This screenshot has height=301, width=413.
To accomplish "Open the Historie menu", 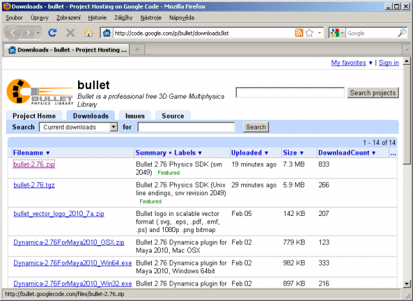I will pos(97,17).
